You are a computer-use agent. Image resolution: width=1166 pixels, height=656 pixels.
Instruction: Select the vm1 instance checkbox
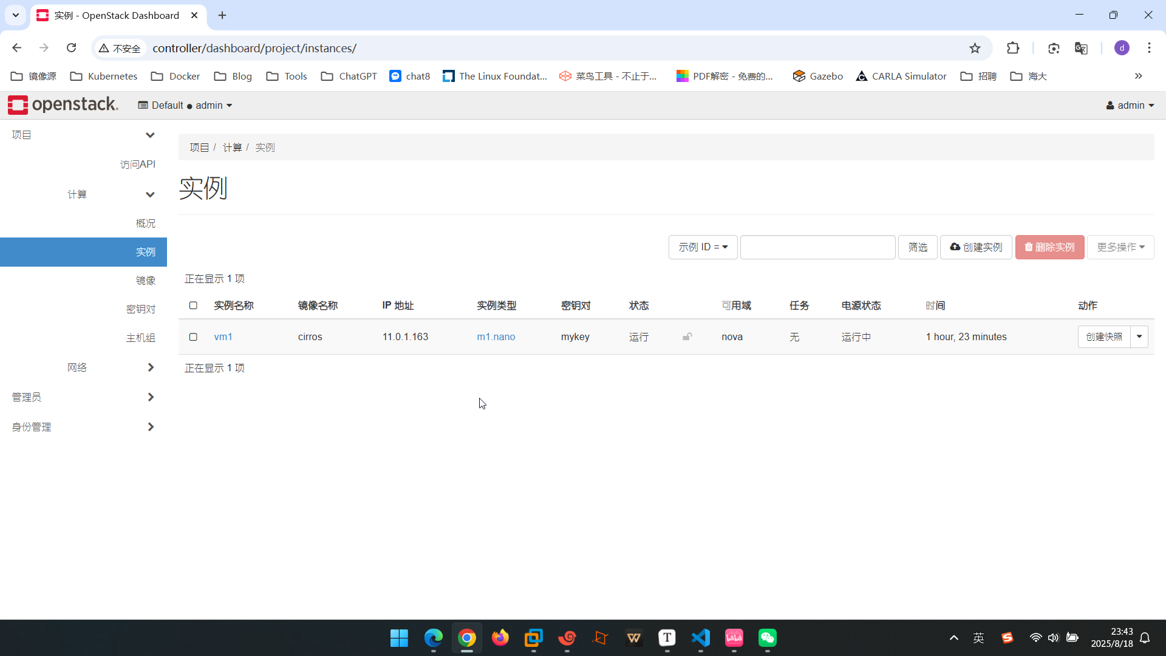[x=193, y=337]
